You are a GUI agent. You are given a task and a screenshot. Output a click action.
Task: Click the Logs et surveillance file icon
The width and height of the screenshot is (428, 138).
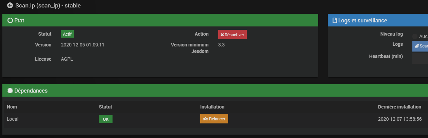(335, 20)
